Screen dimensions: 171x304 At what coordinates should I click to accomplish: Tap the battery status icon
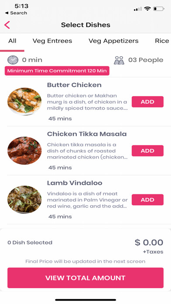[159, 9]
